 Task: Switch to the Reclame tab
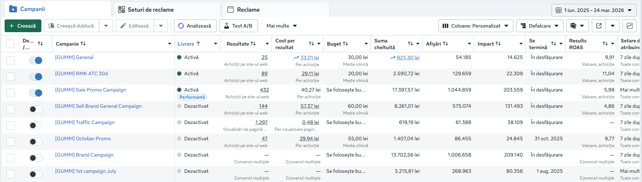248,10
